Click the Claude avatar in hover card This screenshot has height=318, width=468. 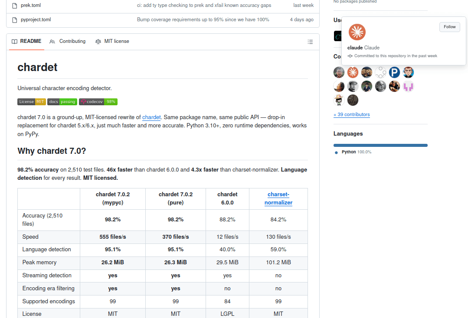(357, 32)
